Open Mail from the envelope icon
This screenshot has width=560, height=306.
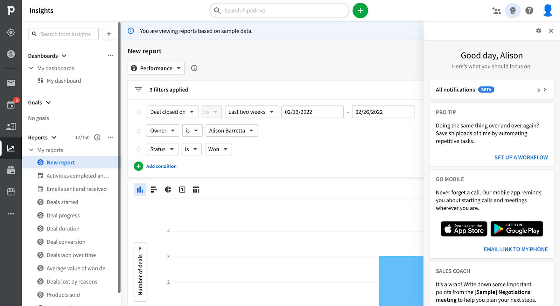coord(11,83)
